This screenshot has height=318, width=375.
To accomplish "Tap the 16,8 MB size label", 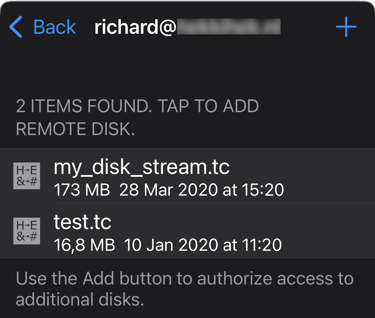I will [x=84, y=245].
